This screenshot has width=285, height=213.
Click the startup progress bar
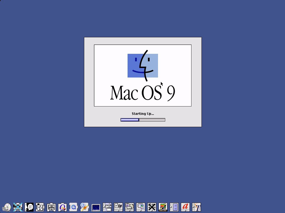(x=143, y=120)
